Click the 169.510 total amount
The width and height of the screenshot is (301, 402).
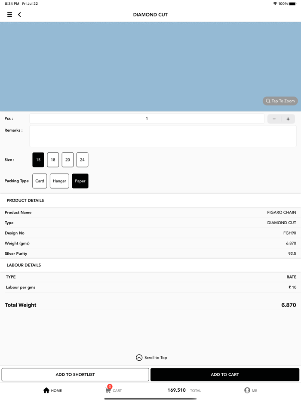click(176, 390)
